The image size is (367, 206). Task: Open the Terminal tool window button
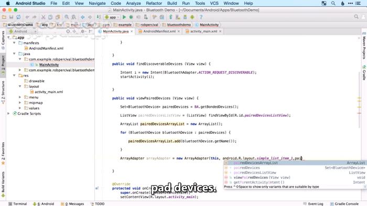(x=18, y=204)
